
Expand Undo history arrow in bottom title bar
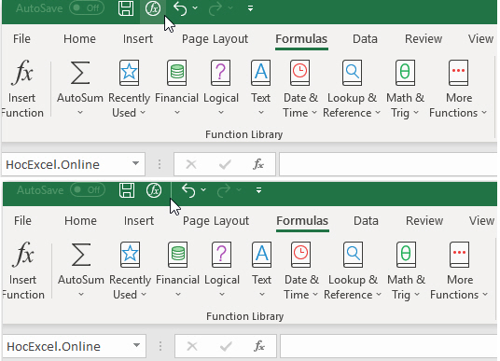tap(203, 190)
